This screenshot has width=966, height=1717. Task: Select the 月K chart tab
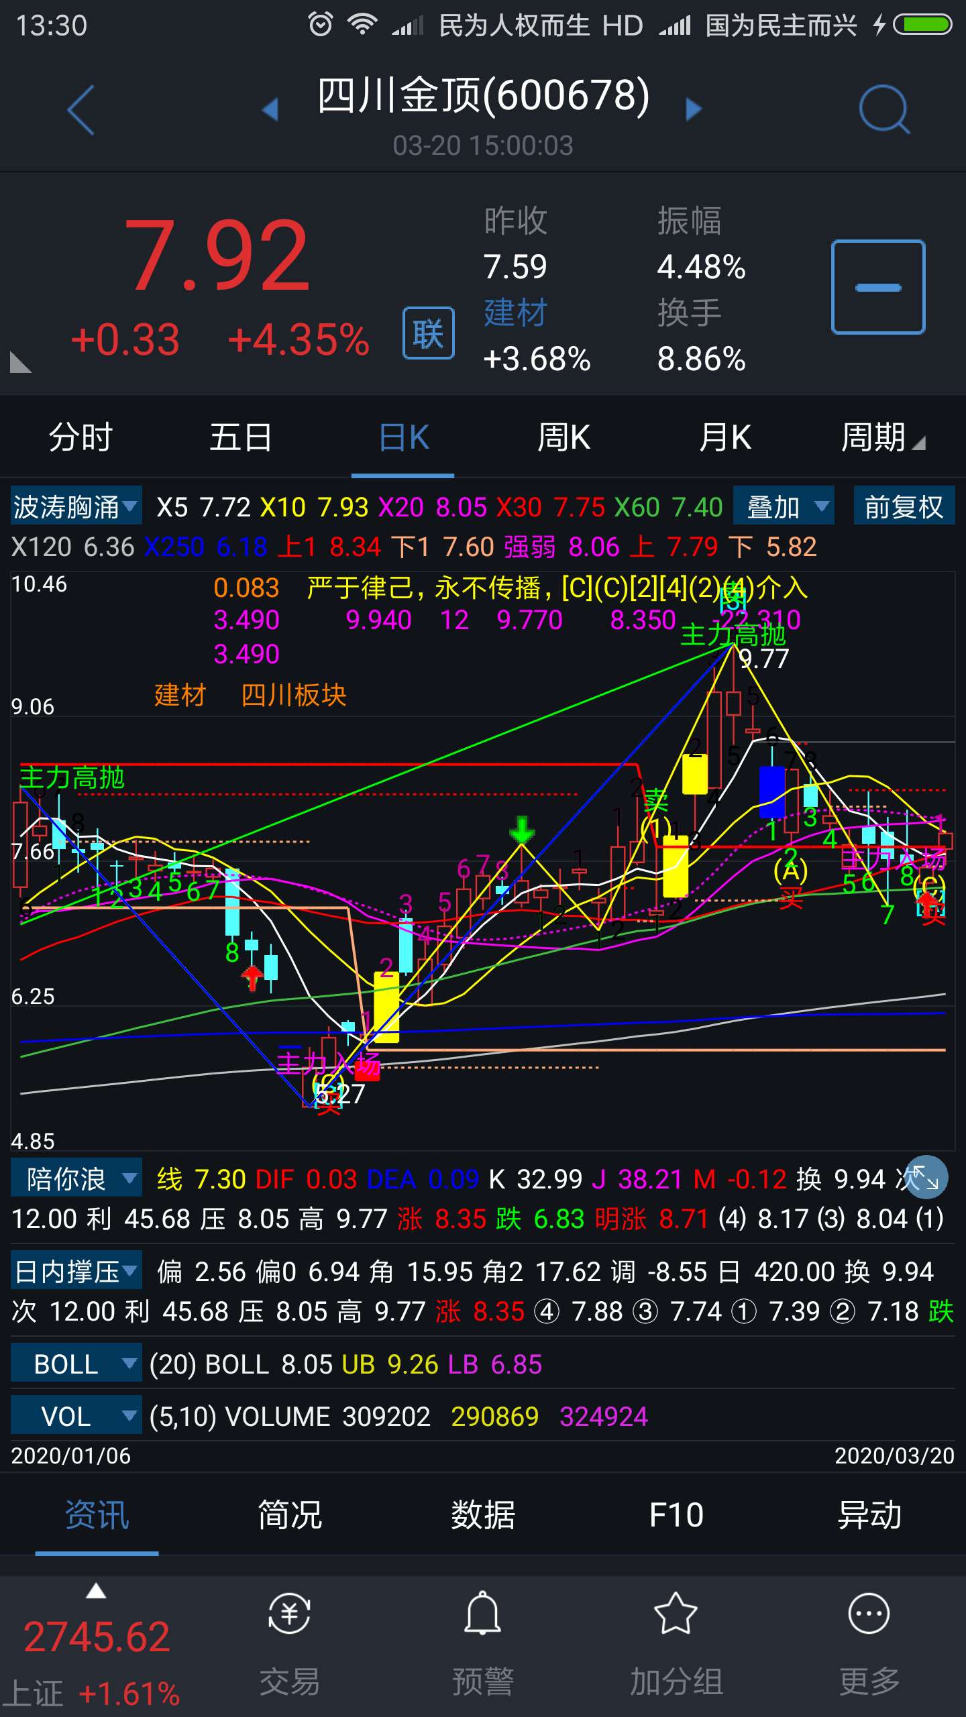(x=724, y=438)
